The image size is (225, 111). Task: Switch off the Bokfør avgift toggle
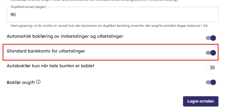click(x=211, y=82)
